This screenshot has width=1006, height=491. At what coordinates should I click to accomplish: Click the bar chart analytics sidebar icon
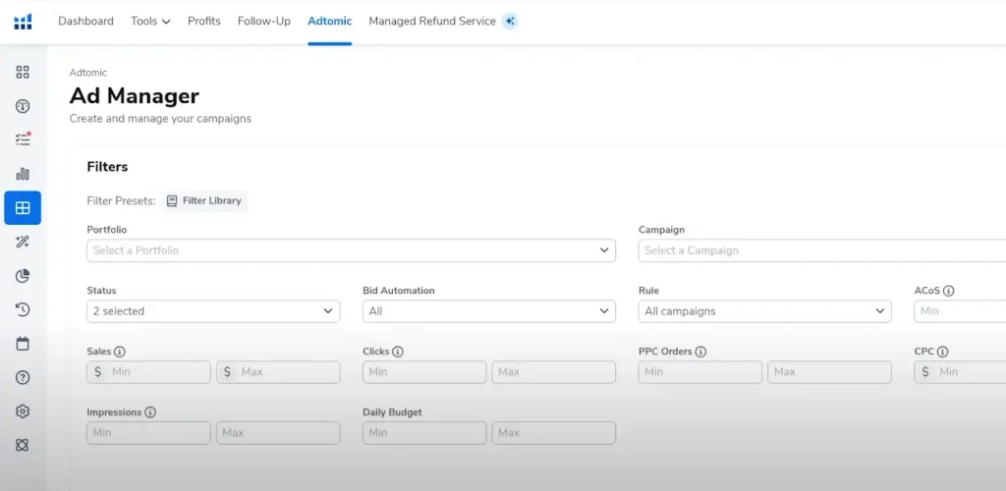tap(23, 174)
